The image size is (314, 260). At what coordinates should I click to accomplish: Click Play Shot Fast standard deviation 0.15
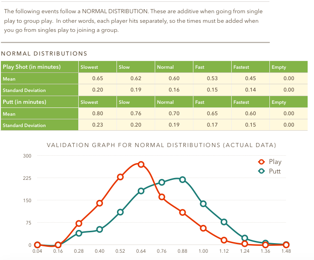[212, 90]
